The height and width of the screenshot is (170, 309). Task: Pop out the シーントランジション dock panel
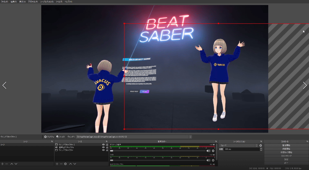pos(261,142)
